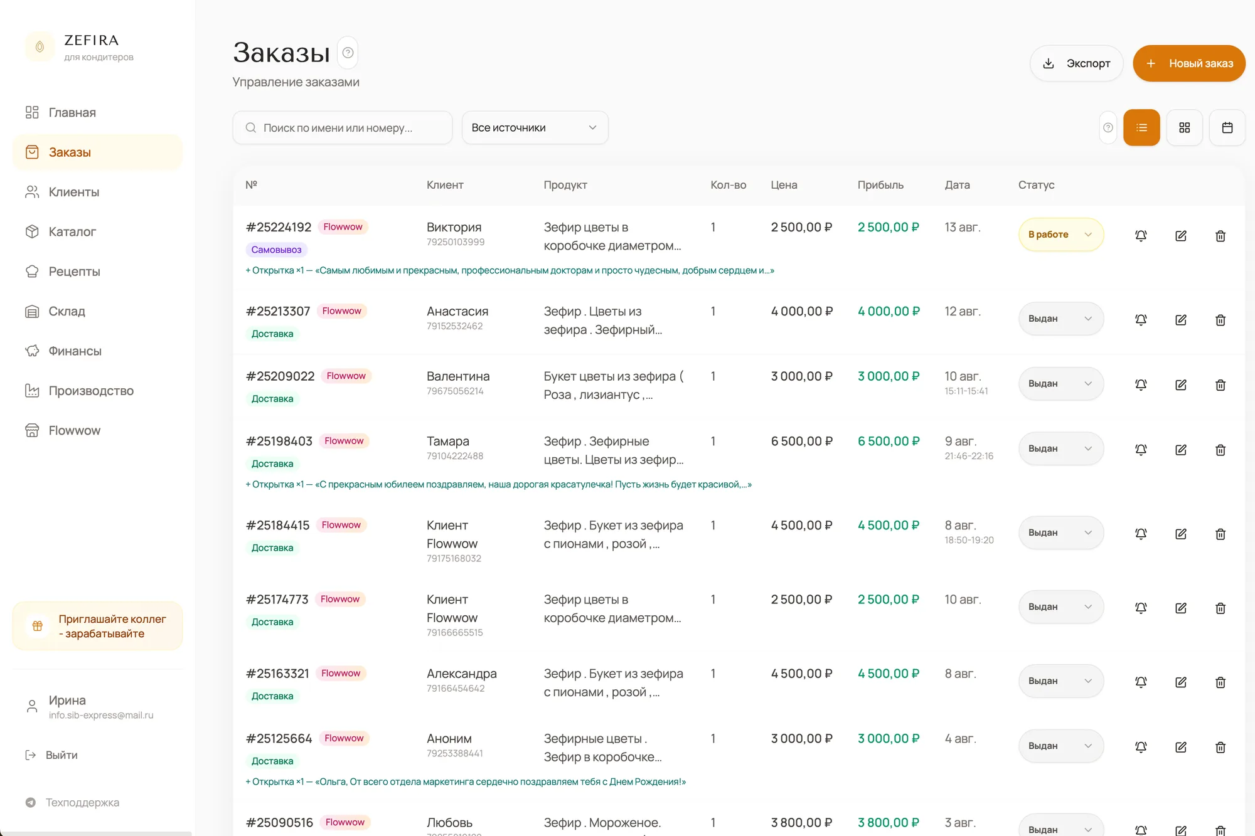This screenshot has height=836, width=1255.
Task: Open status dropdown for order #25198403
Action: tap(1060, 448)
